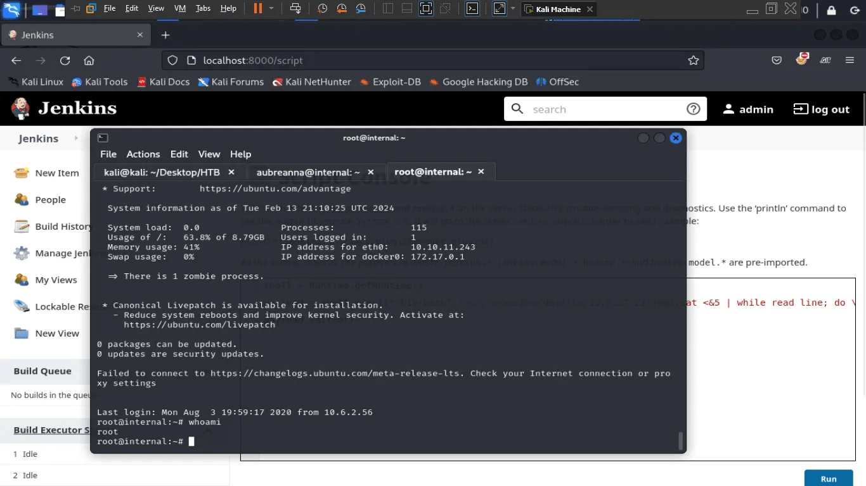Click the VMware console view icon
866x486 pixels.
coord(472,8)
